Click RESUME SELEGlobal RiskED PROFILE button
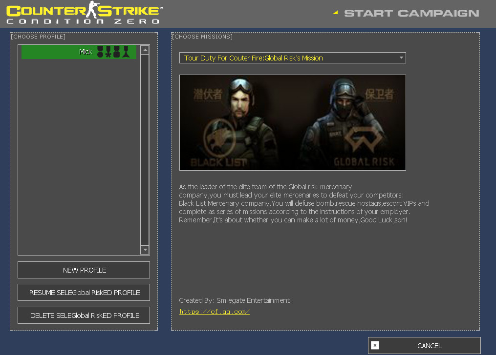496x355 pixels. [84, 293]
